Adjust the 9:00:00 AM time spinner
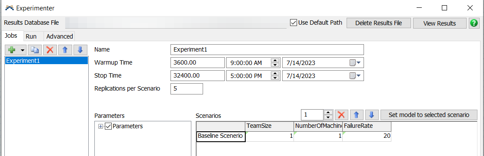This screenshot has width=484, height=156. point(275,63)
